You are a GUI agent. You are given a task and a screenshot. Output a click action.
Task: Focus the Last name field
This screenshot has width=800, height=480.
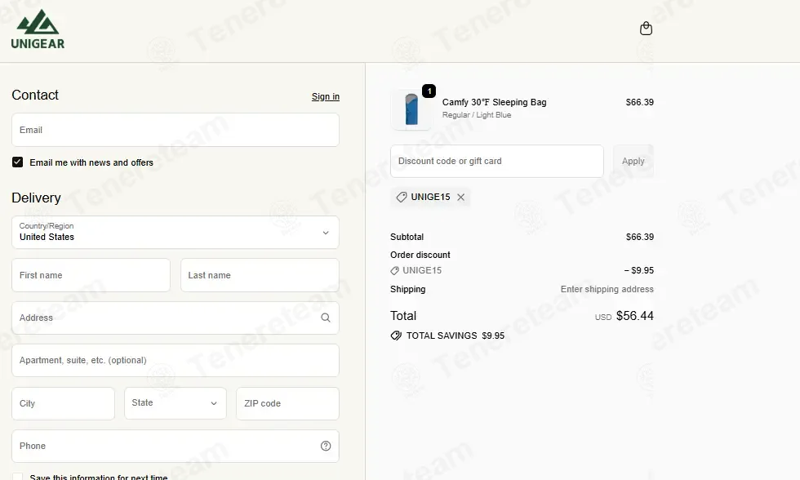pyautogui.click(x=260, y=275)
